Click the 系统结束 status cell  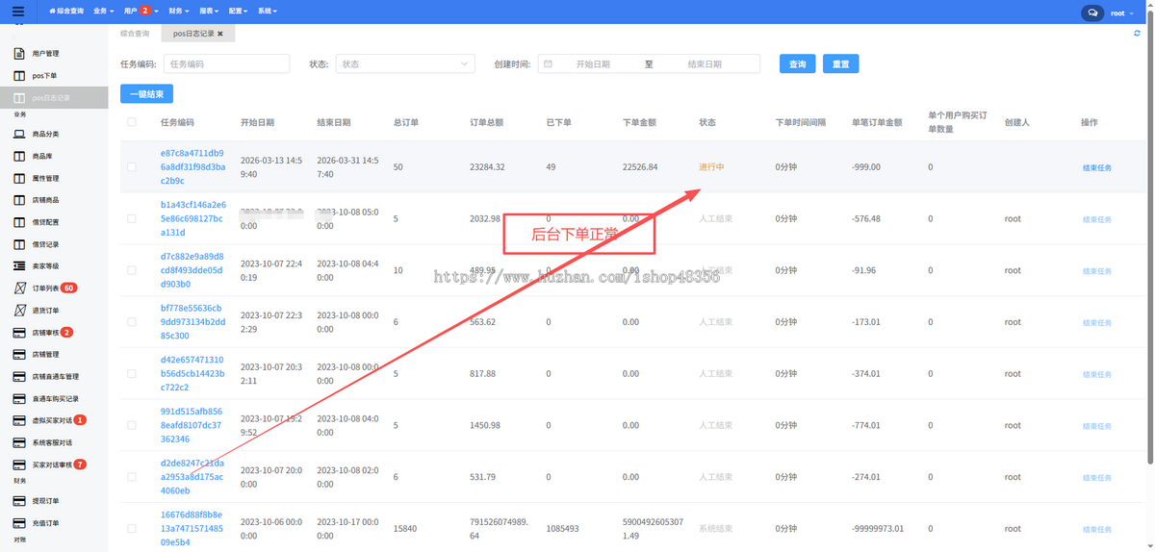(x=715, y=529)
